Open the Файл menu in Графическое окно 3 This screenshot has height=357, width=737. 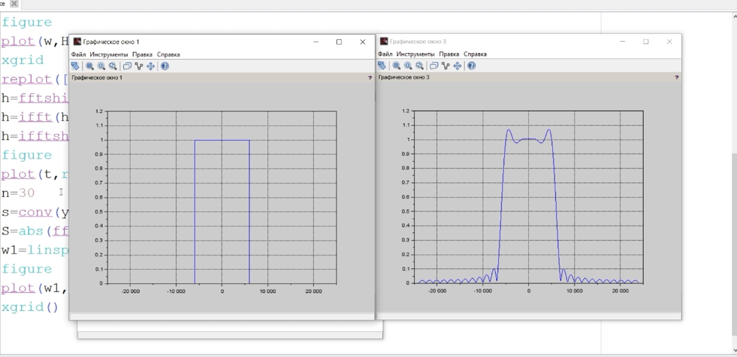[x=385, y=54]
